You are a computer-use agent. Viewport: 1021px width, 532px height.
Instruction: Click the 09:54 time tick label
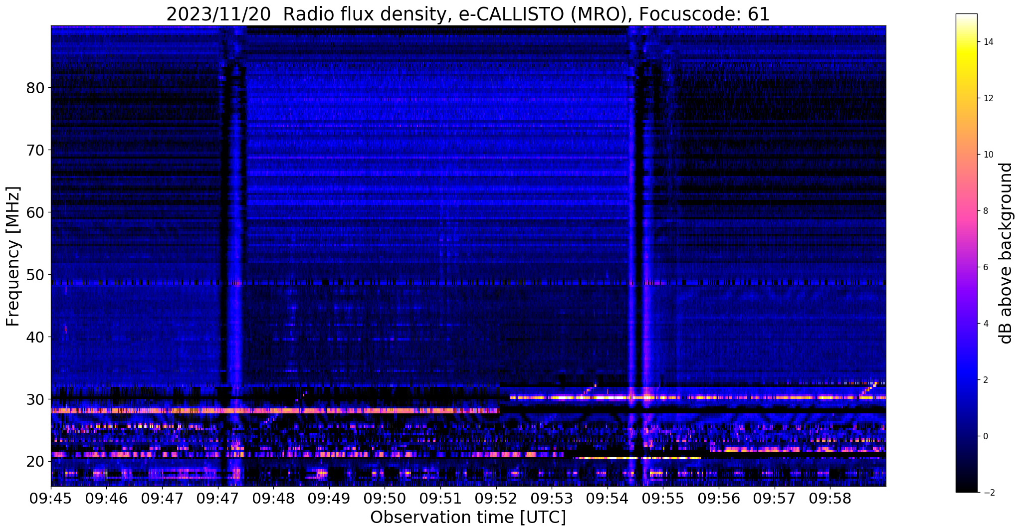coord(607,499)
